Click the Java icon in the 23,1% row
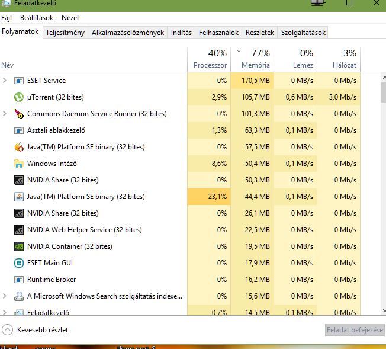 coord(19,197)
